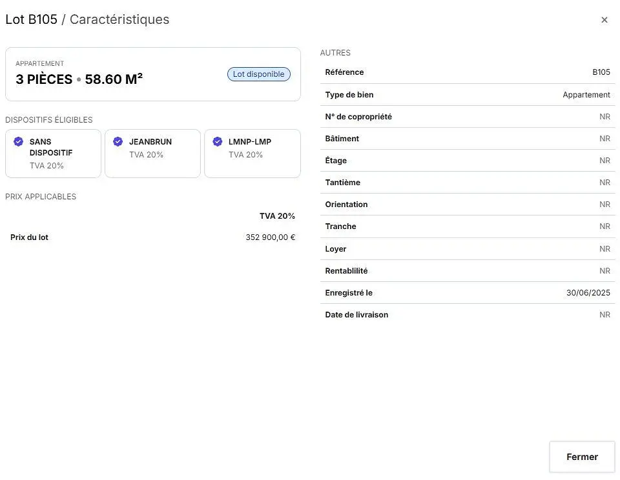Click the Orientation row
Viewport: 620px width, 480px height.
tap(468, 205)
